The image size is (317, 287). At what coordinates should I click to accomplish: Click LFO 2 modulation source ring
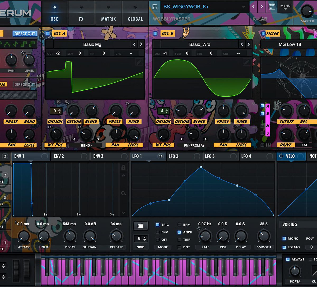[197, 156]
